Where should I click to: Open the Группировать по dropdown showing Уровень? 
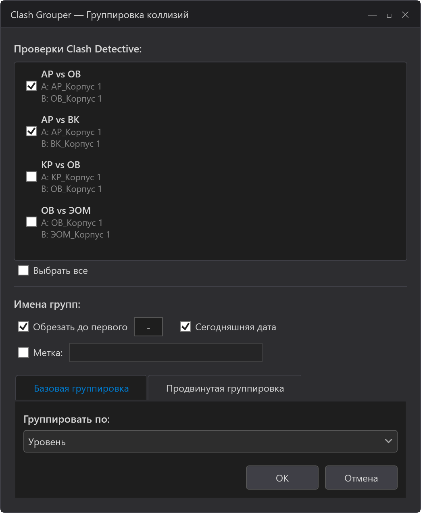point(210,442)
